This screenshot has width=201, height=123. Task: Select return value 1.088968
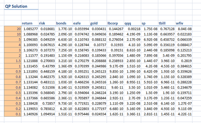pos(30,34)
